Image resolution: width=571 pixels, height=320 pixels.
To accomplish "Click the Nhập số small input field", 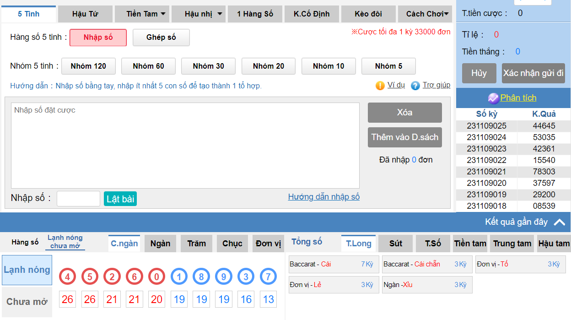I will click(78, 199).
